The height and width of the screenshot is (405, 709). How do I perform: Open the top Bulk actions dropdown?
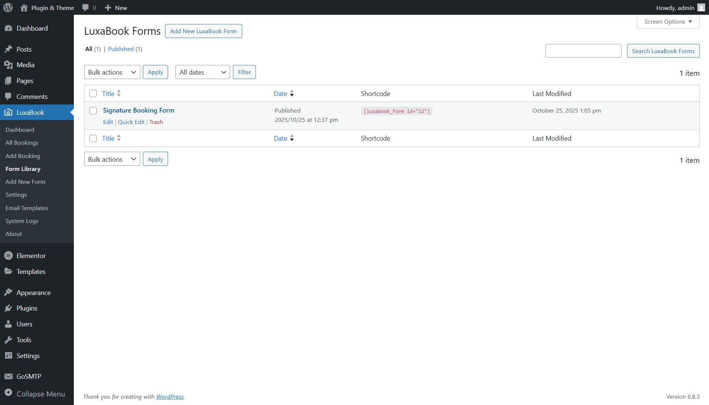tap(112, 72)
